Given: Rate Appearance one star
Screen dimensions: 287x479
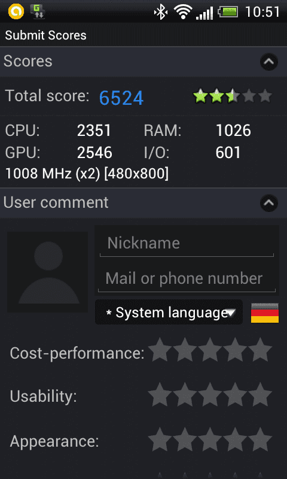Looking at the screenshot, I should (x=160, y=439).
